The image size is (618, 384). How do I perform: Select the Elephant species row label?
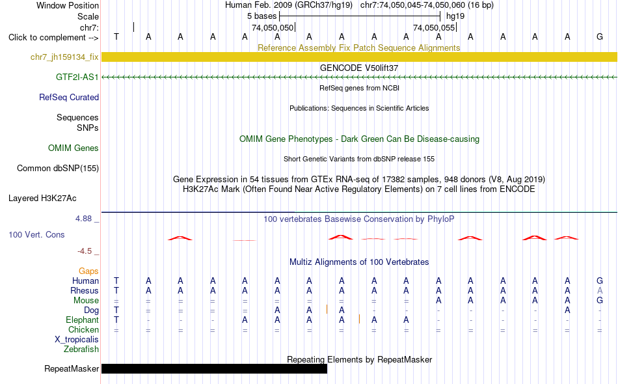click(x=83, y=320)
